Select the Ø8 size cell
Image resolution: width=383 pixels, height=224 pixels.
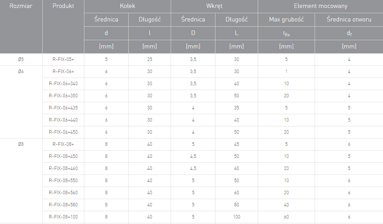pos(21,144)
